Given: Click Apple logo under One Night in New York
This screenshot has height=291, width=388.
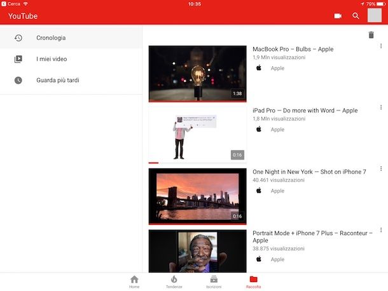Looking at the screenshot, I should [x=259, y=191].
